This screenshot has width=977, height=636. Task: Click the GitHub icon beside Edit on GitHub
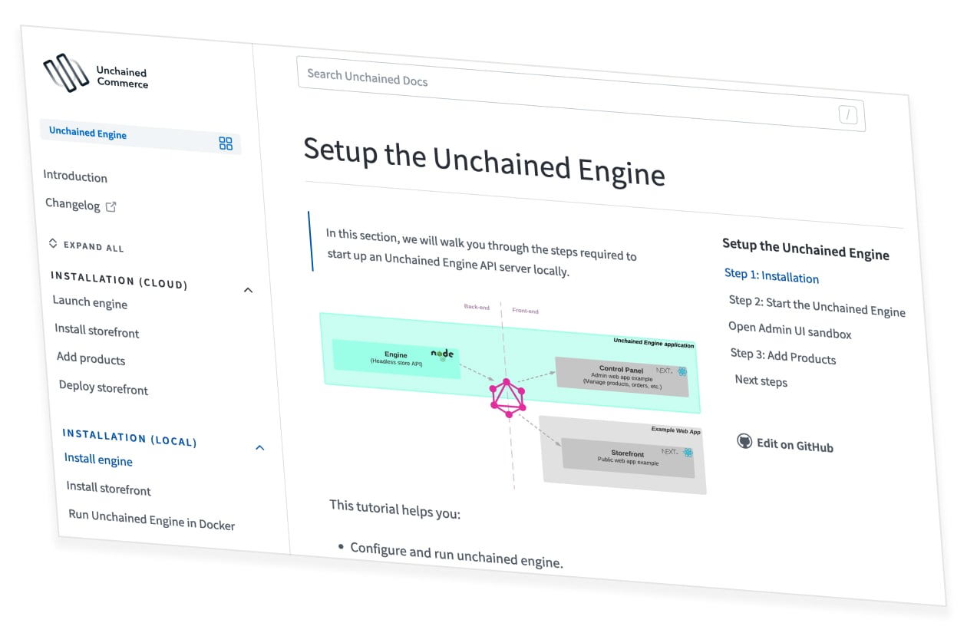(x=744, y=442)
